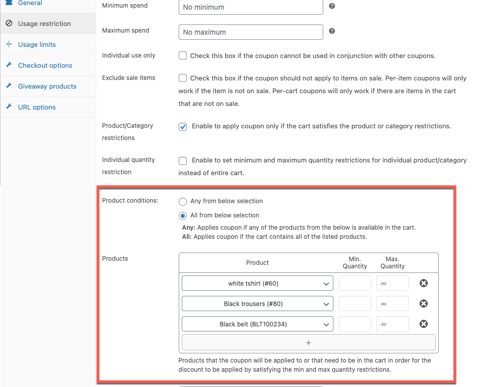Uncheck Product/Category restrictions checkbox
Image resolution: width=477 pixels, height=387 pixels.
pos(183,126)
